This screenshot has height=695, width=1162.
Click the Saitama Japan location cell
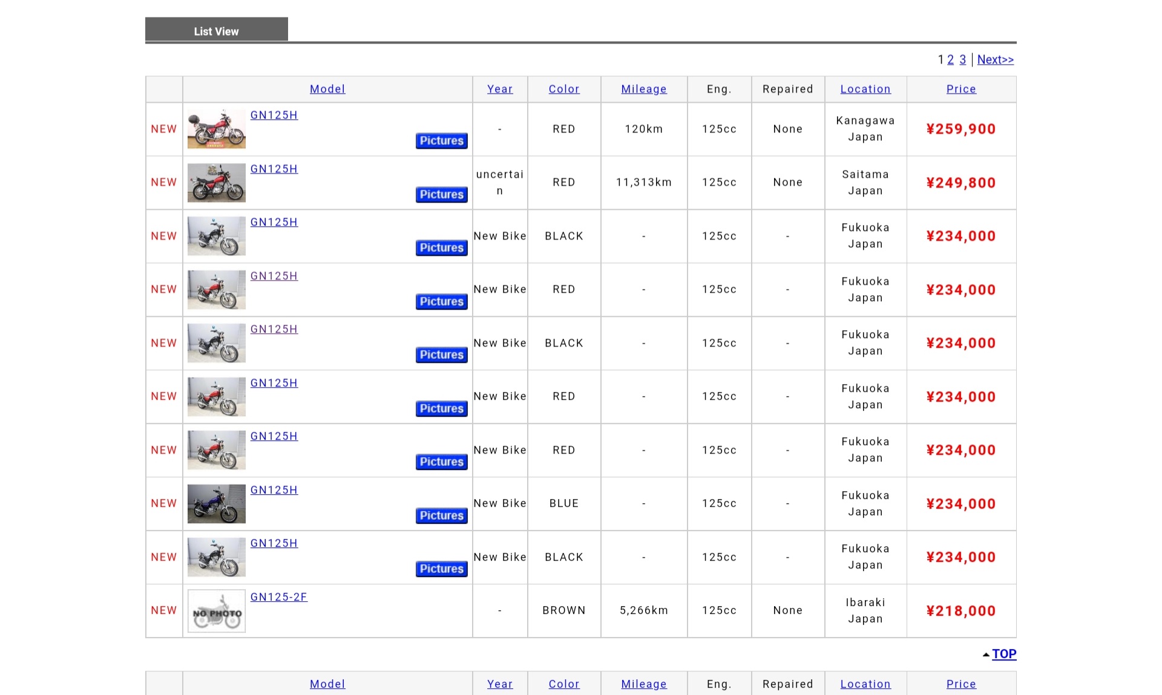click(865, 183)
